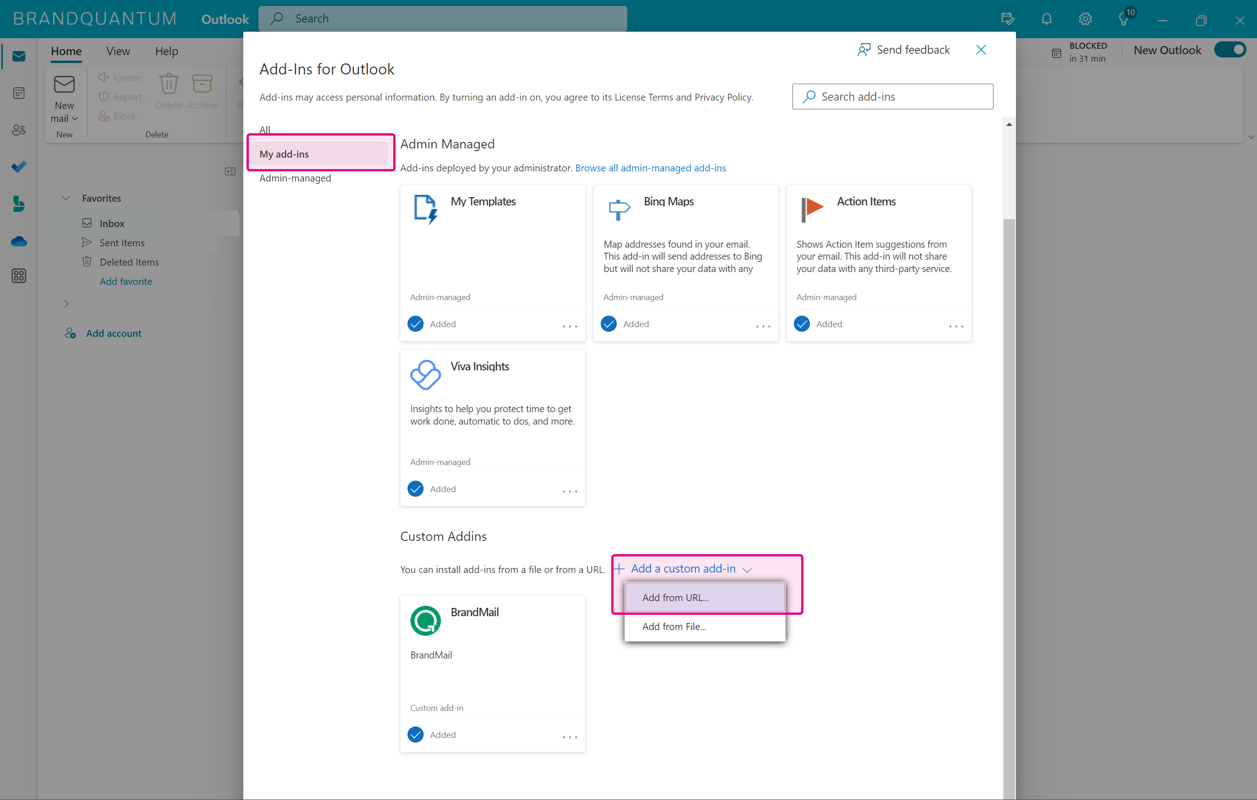Open the notifications bell icon
Viewport: 1257px width, 800px height.
pyautogui.click(x=1047, y=19)
